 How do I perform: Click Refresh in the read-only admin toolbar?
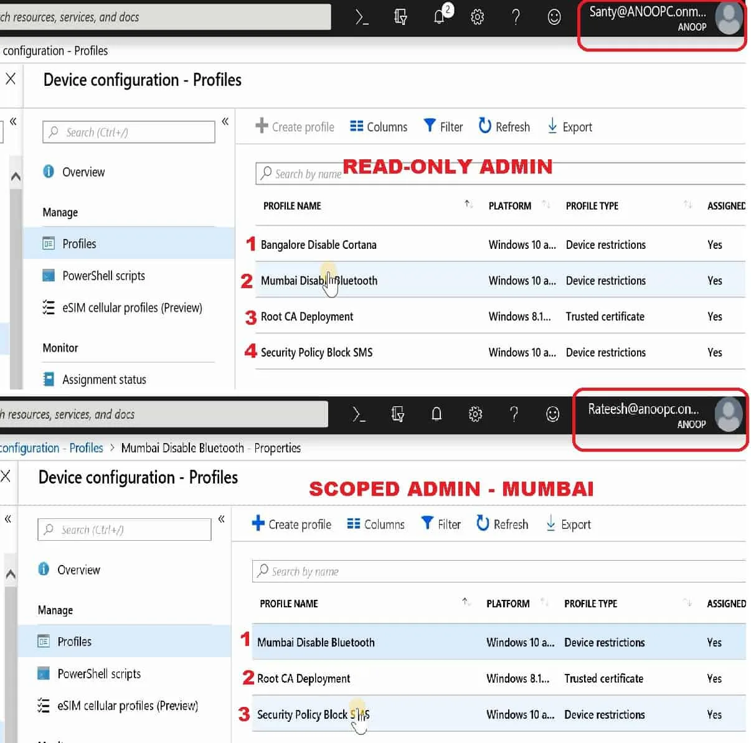[504, 127]
